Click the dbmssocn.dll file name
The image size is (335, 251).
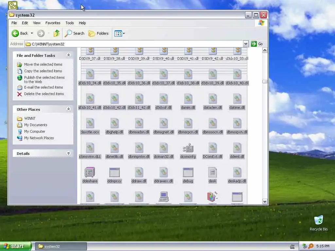pyautogui.click(x=212, y=132)
